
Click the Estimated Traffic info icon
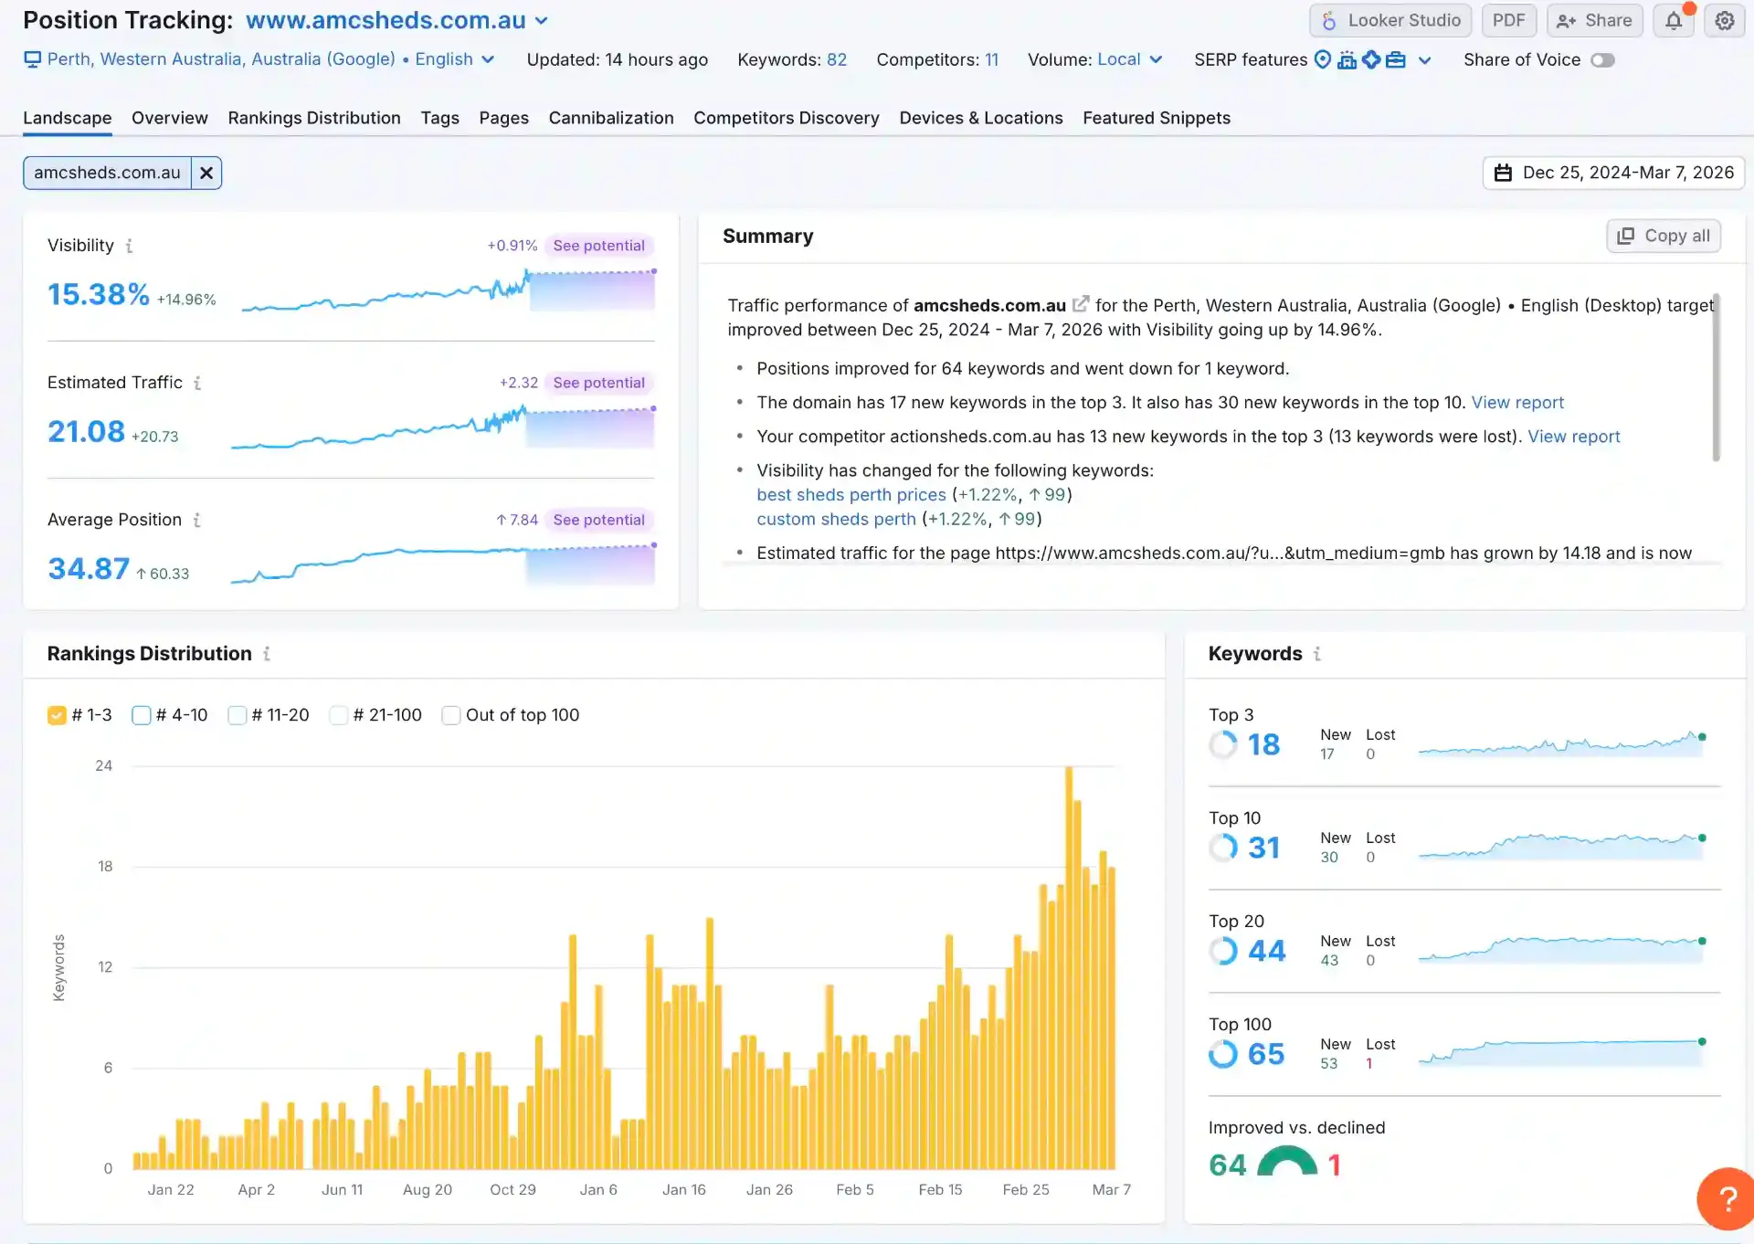pos(197,383)
